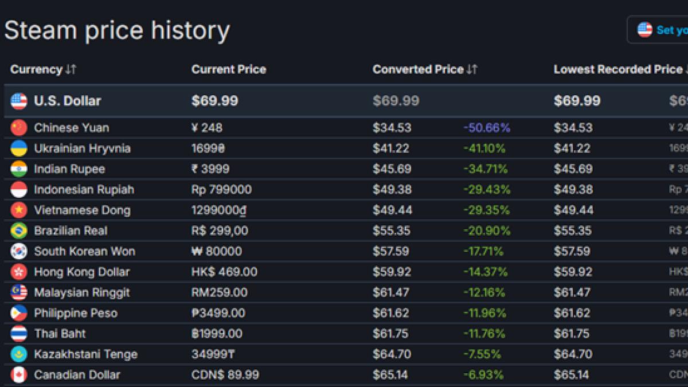Select the Vietnamese Dong currency row

point(82,210)
